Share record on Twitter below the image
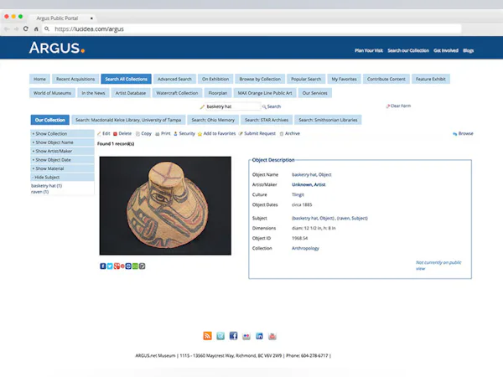 pos(110,266)
